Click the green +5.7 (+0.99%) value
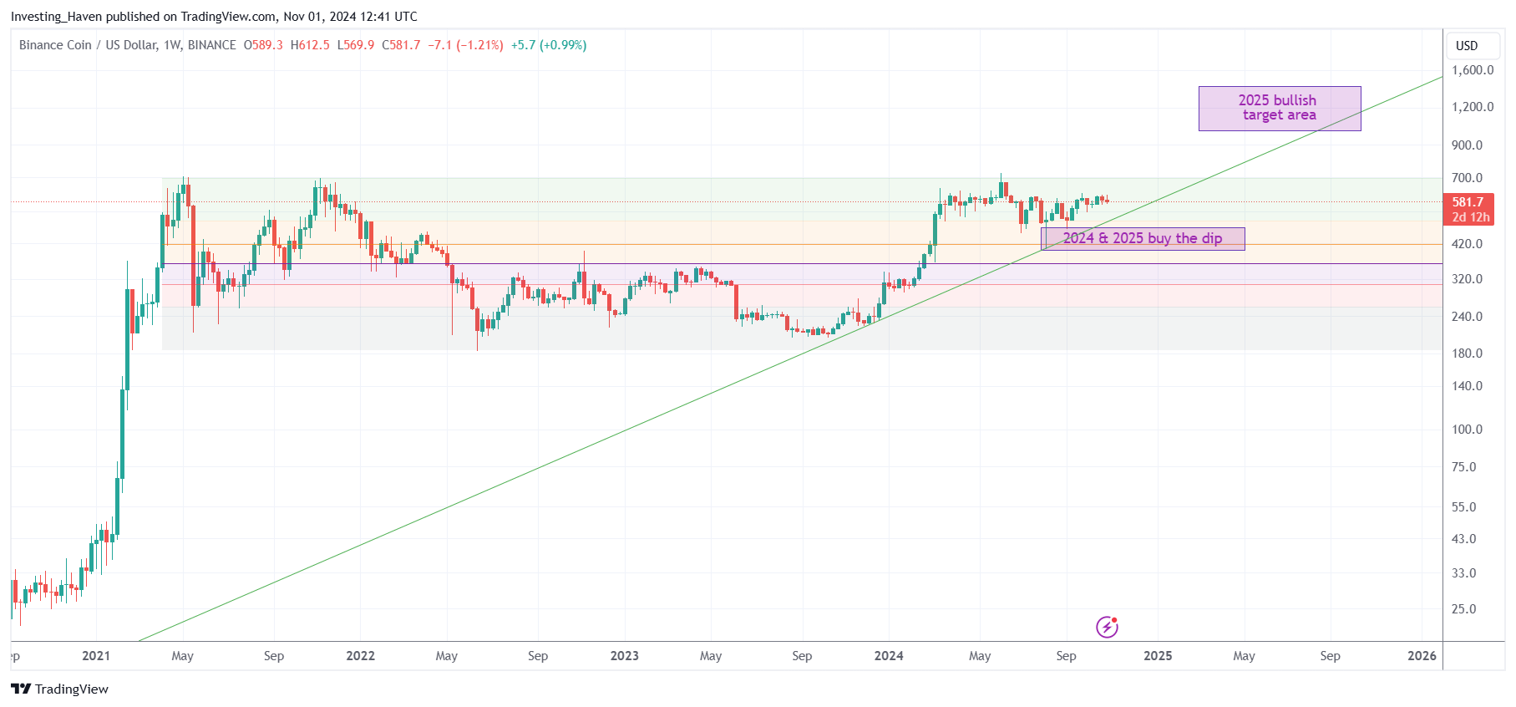 549,45
